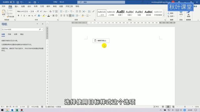The width and height of the screenshot is (200, 112).
Task: Apply distributed alignment
Action: tap(73, 16)
